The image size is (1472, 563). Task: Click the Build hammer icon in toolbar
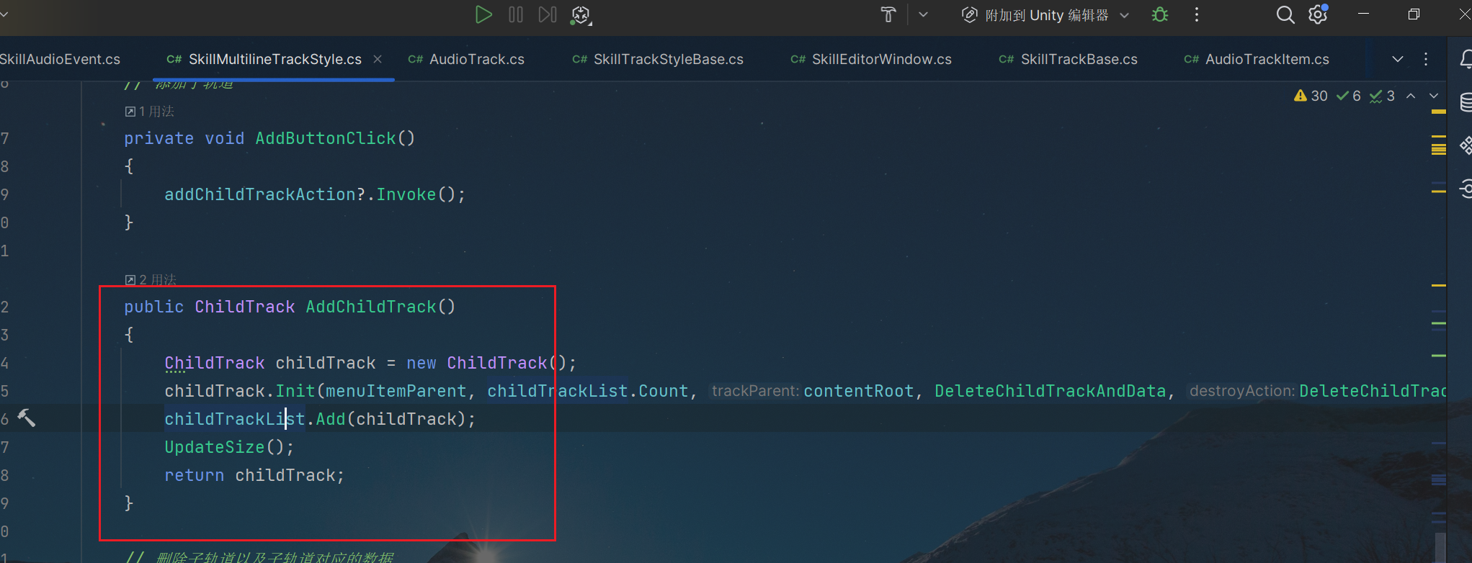[888, 14]
